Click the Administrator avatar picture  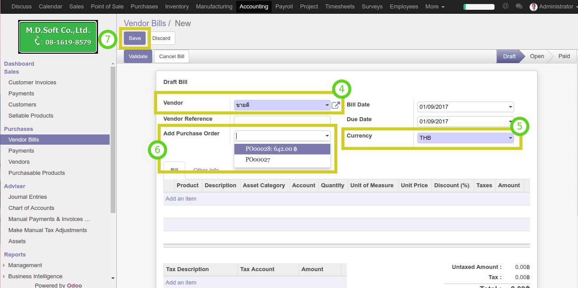(x=534, y=7)
